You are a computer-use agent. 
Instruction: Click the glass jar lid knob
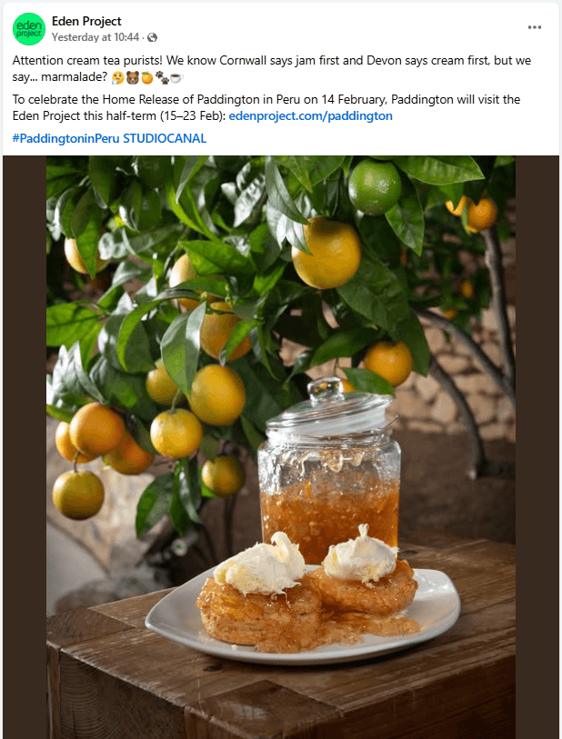[x=326, y=388]
